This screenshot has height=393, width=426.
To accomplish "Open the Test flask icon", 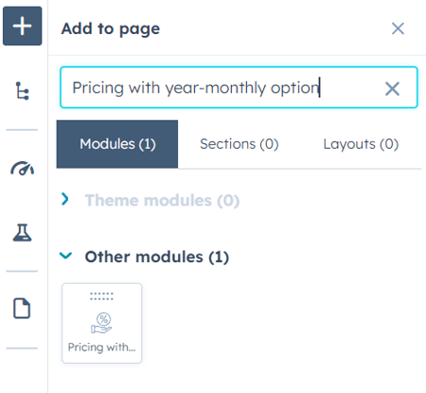I will [22, 233].
